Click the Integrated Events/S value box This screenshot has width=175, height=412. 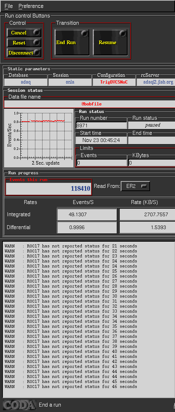(x=87, y=214)
